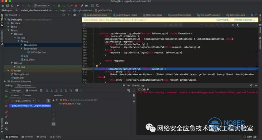Hide the Project panel with minus icon
The height and width of the screenshot is (140, 262).
tap(79, 15)
